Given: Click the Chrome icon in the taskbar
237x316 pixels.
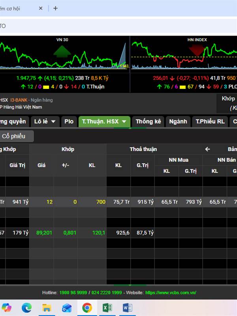Looking at the screenshot, I should pyautogui.click(x=87, y=308).
